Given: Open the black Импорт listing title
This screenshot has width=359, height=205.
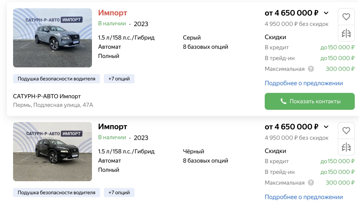Looking at the screenshot, I should coord(112,127).
